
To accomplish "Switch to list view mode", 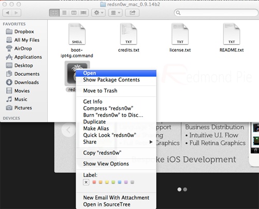I will [64, 13].
